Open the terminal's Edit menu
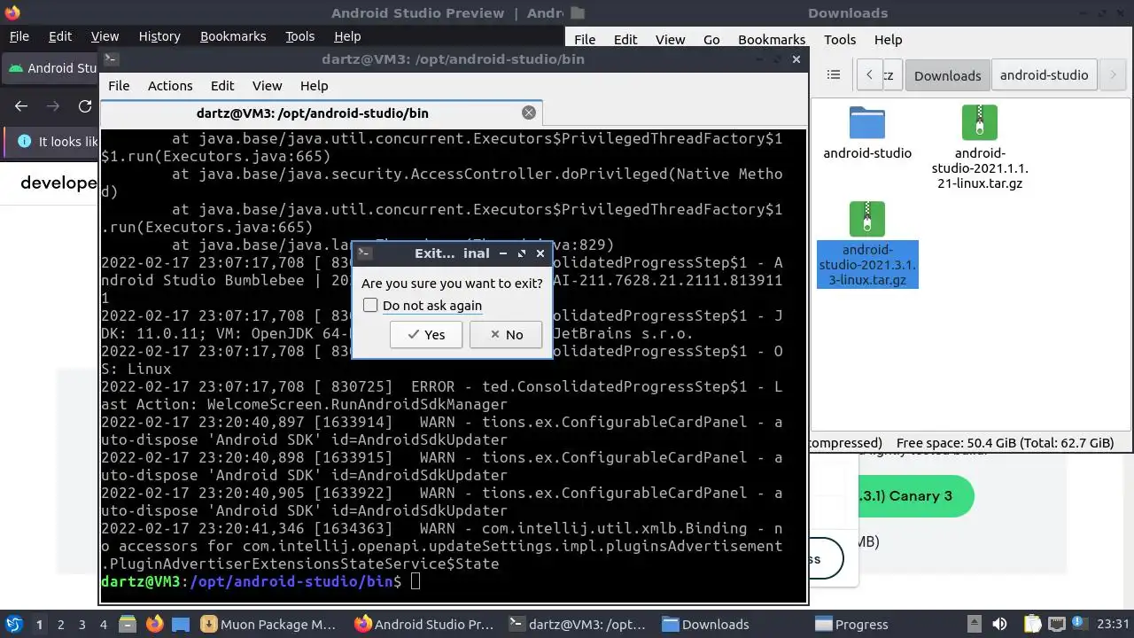 coord(222,85)
